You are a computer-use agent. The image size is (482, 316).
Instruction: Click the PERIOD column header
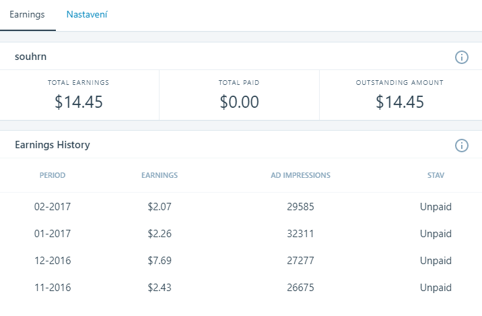pos(53,175)
